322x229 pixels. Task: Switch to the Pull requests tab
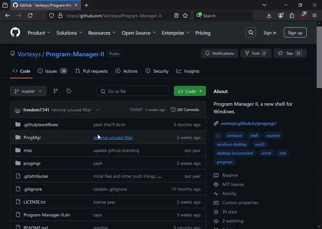pos(92,71)
